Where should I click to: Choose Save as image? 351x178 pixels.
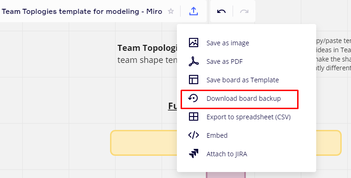click(x=227, y=43)
